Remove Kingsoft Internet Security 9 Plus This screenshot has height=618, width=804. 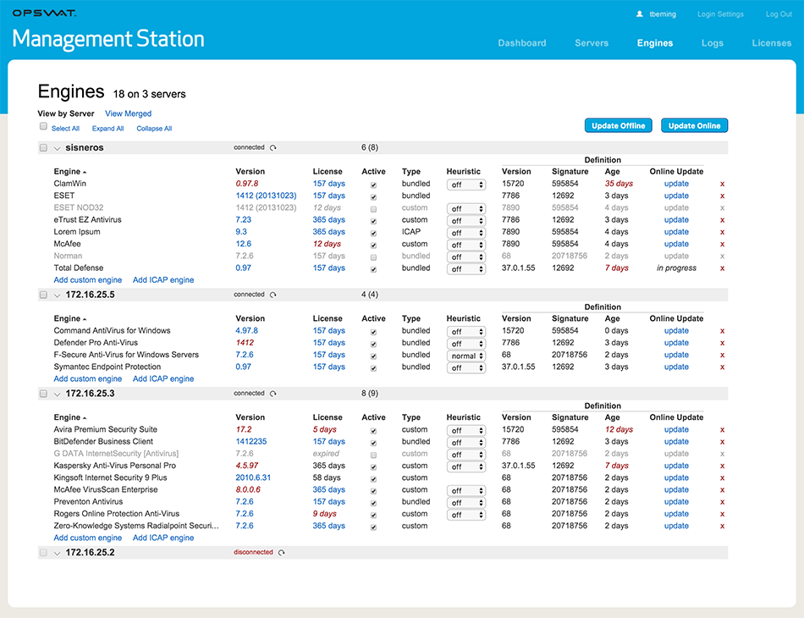click(723, 478)
